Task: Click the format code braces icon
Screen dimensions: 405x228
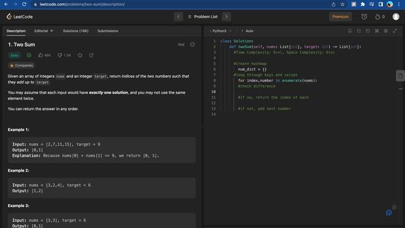Action: [359, 31]
